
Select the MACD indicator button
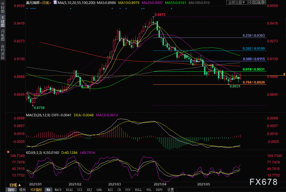click(x=58, y=190)
